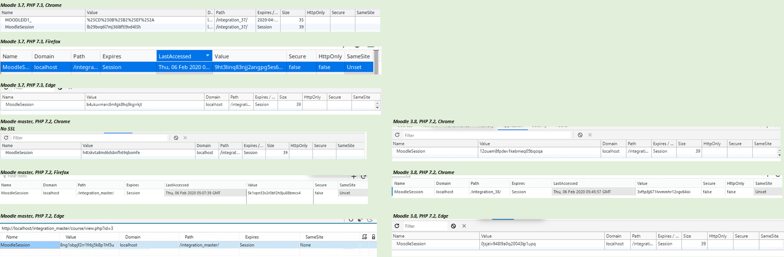The image size is (784, 257).
Task: Click value 0jsjeiv948l9a0q20043lp1upq
Action: point(509,244)
